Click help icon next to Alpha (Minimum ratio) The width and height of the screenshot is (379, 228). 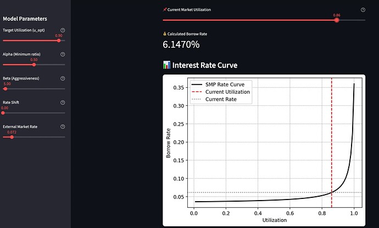click(x=63, y=55)
